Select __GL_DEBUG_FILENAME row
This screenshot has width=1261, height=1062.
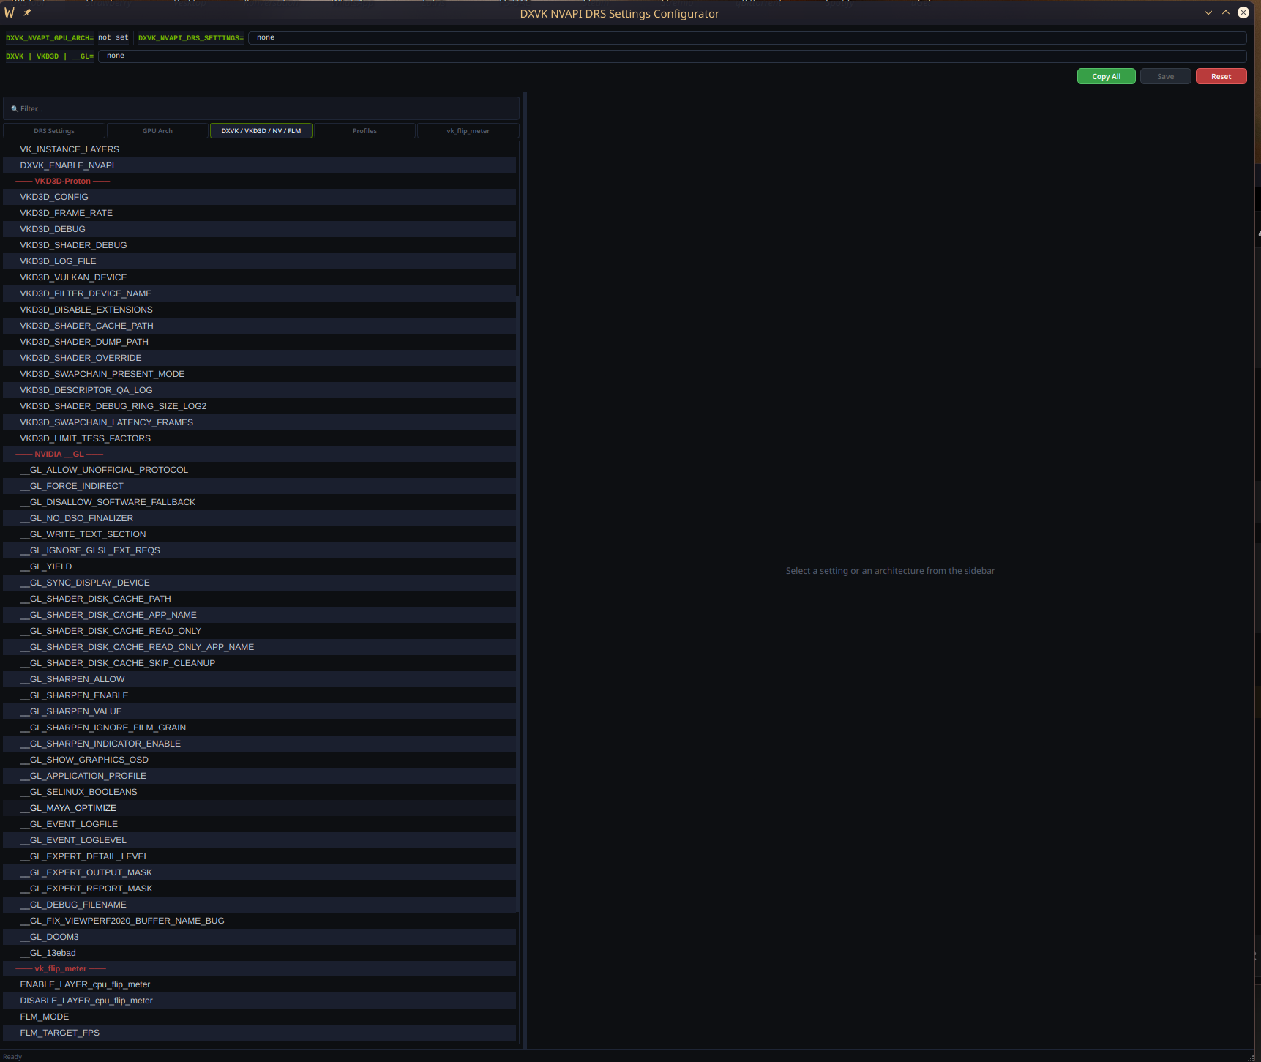(260, 905)
